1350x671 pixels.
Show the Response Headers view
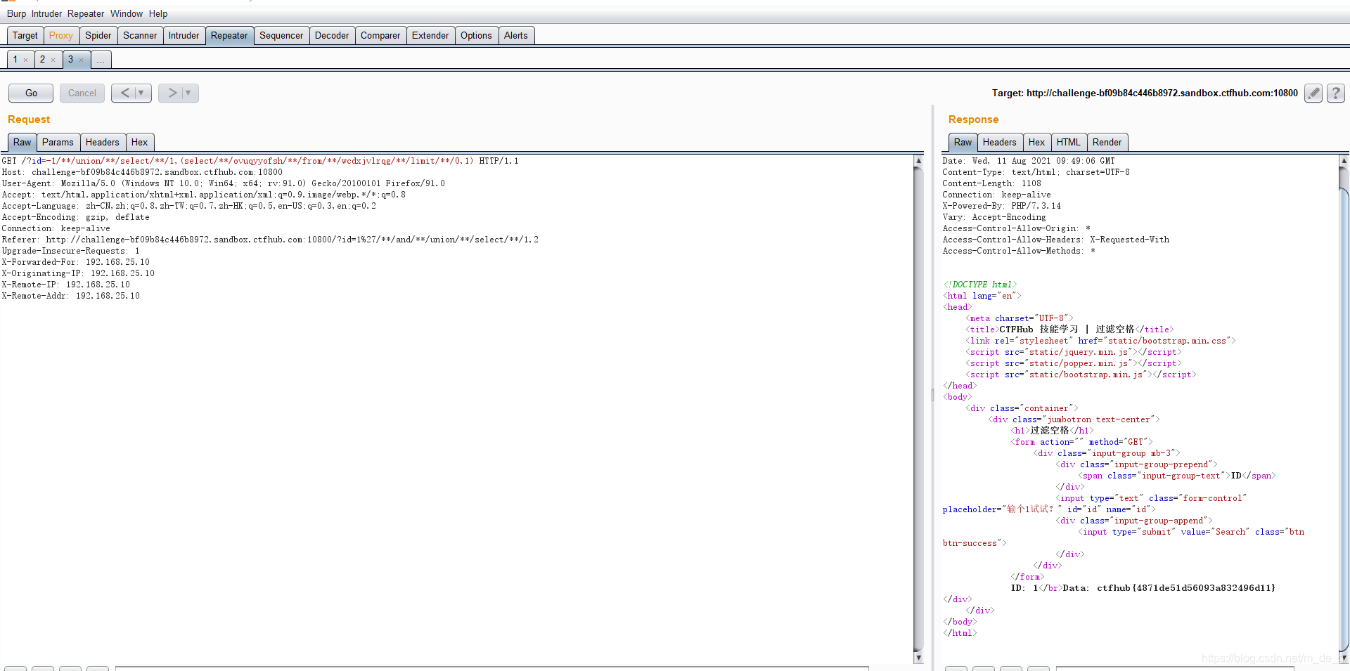click(999, 142)
